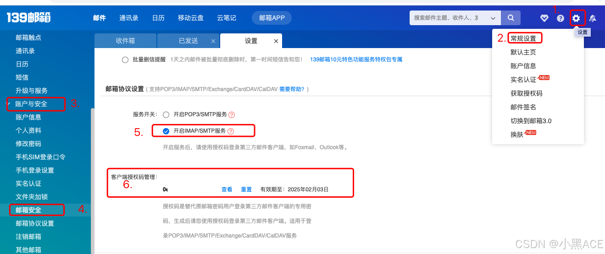
Task: Choose 获取授权码 from the settings menu
Action: (x=527, y=93)
